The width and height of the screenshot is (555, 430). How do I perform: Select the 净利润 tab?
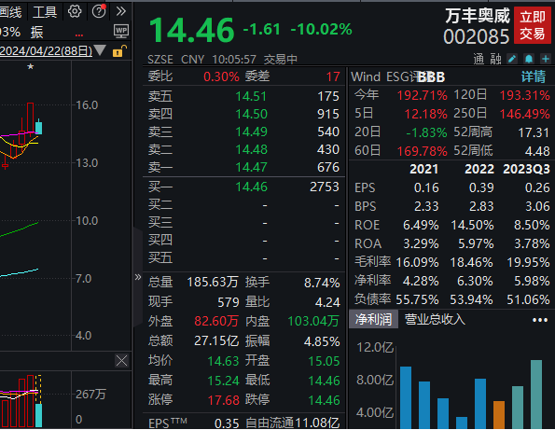pyautogui.click(x=373, y=319)
